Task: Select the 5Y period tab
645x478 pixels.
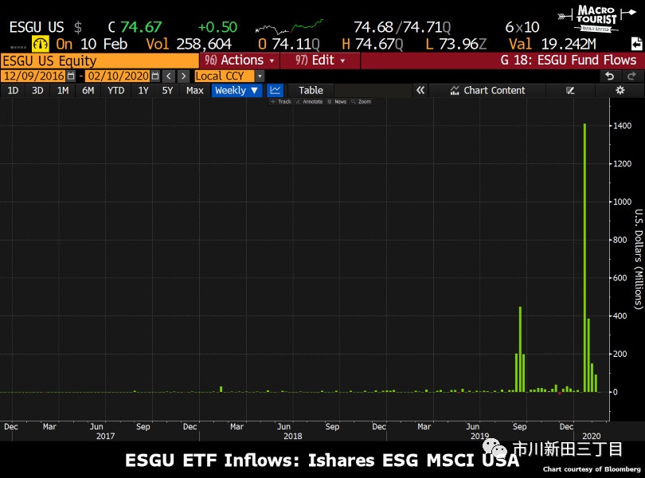Action: tap(167, 91)
